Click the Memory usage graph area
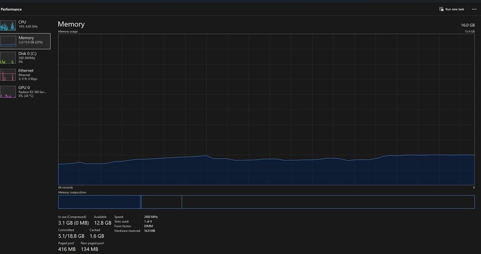The height and width of the screenshot is (254, 481). [266, 109]
